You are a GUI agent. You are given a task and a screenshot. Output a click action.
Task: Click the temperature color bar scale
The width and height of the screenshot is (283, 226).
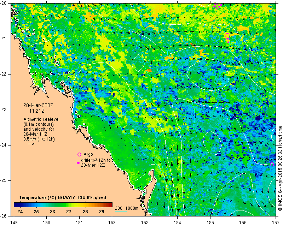point(63,205)
